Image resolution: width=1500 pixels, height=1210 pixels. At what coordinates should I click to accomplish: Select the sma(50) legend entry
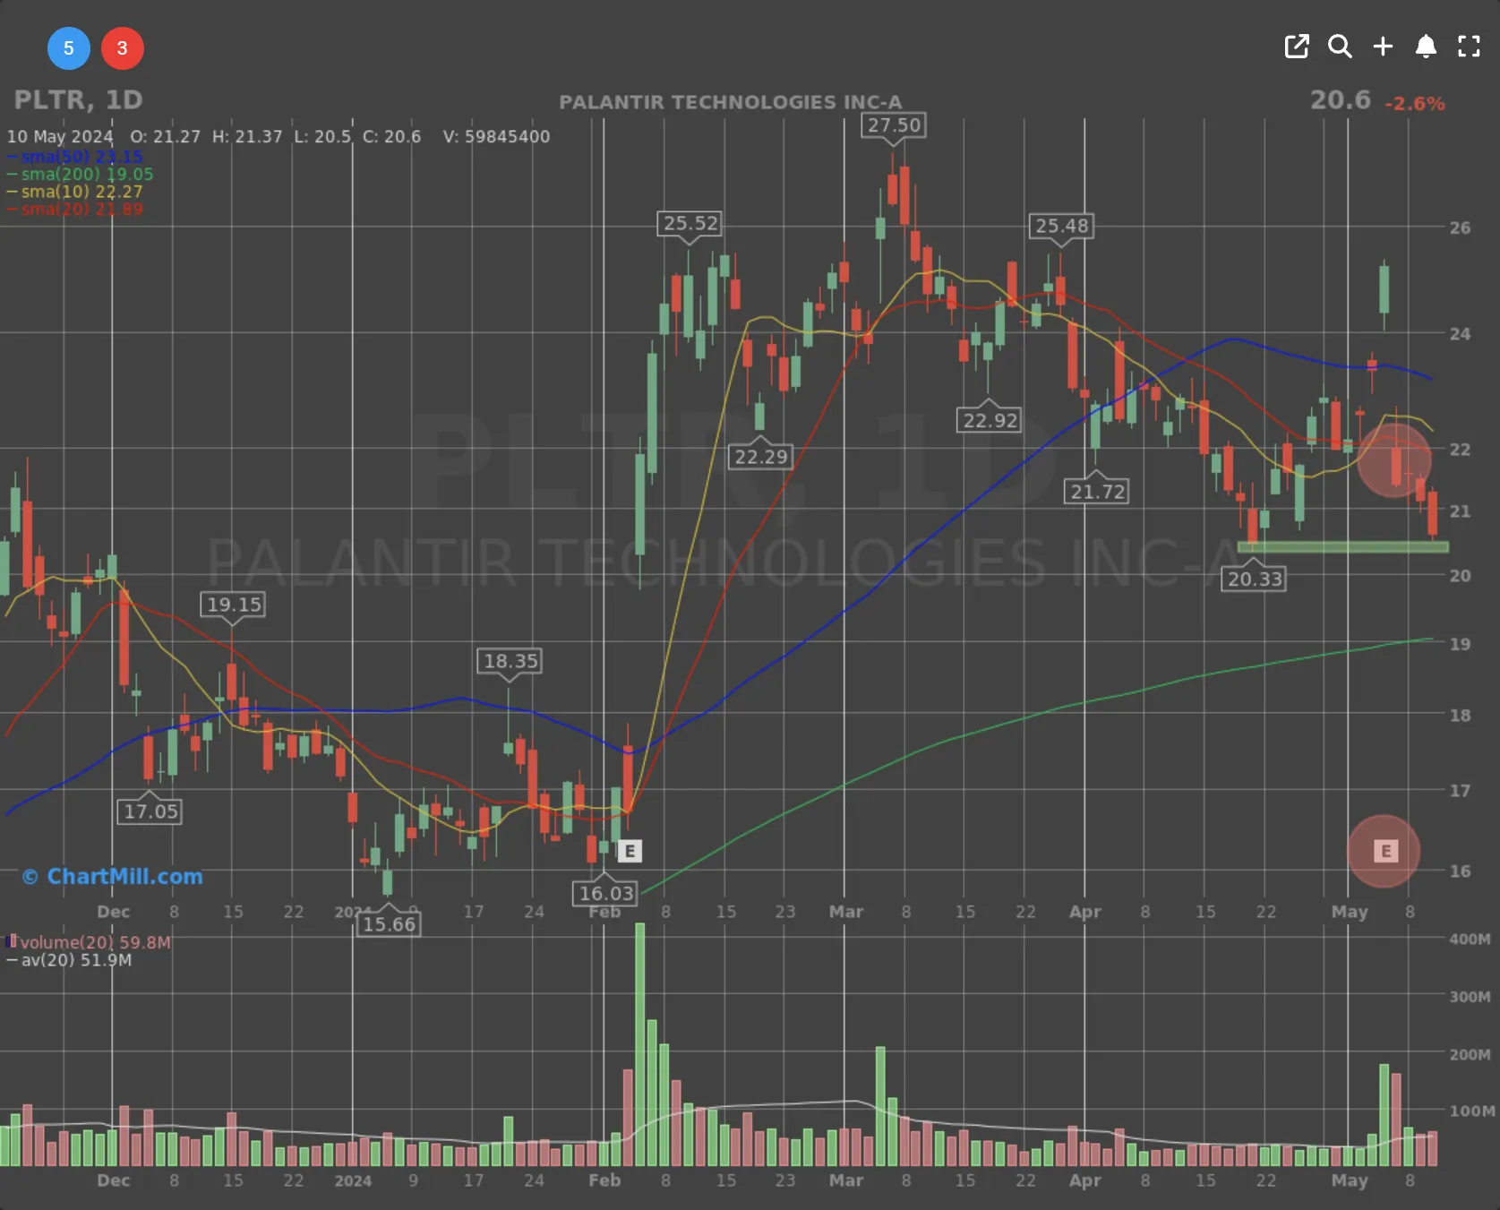point(74,157)
